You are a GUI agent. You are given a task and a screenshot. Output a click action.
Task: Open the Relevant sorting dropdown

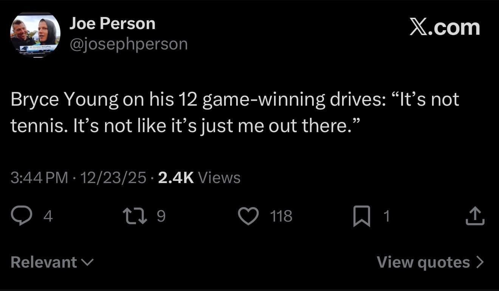(52, 262)
